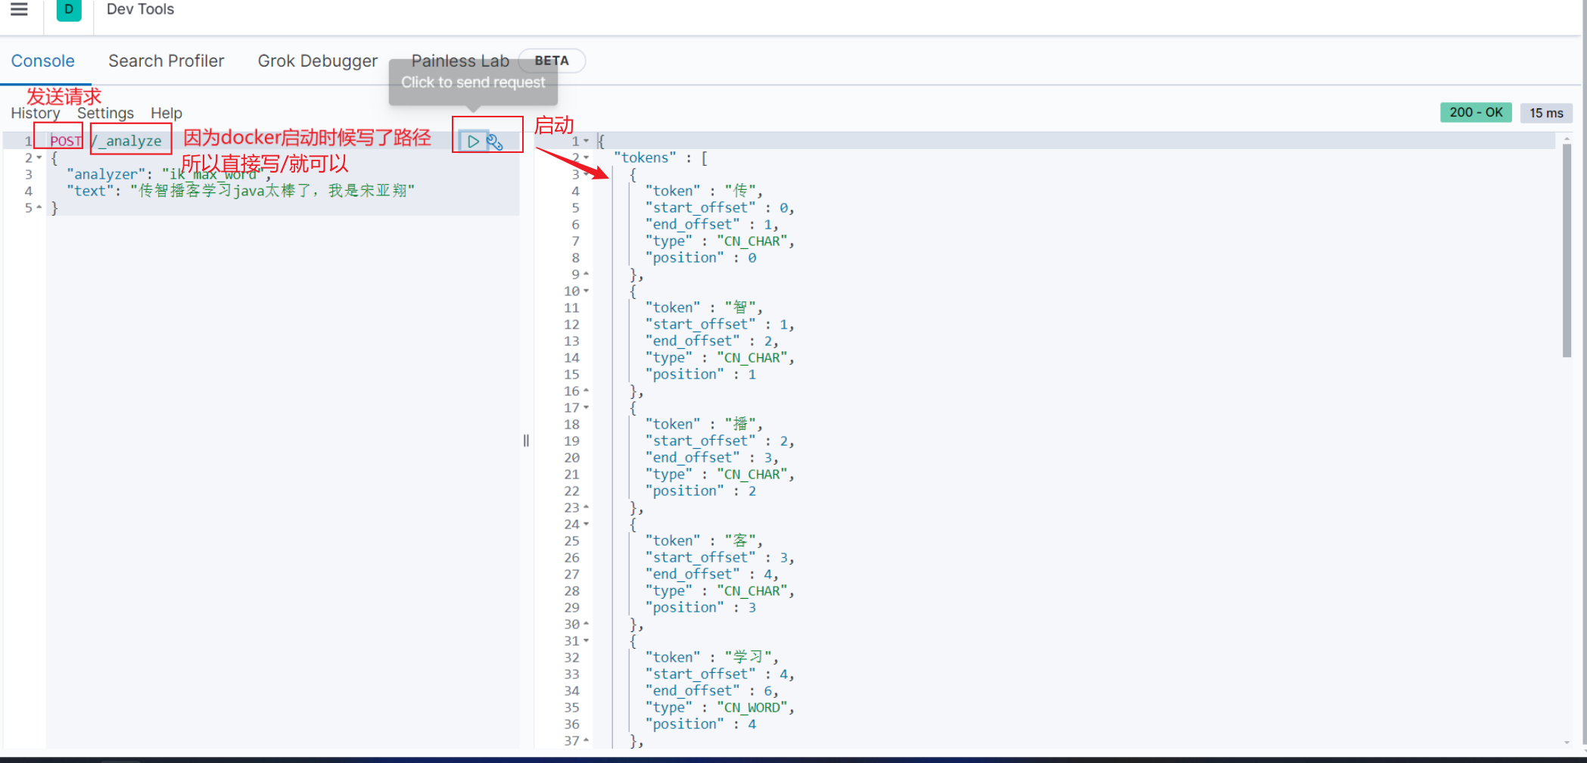Click "position" : 0 line in response

click(x=701, y=258)
